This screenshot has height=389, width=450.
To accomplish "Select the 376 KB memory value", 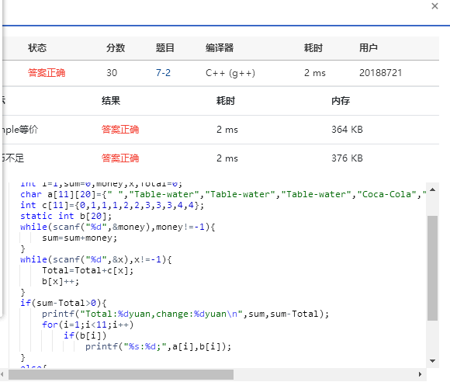I will (347, 158).
